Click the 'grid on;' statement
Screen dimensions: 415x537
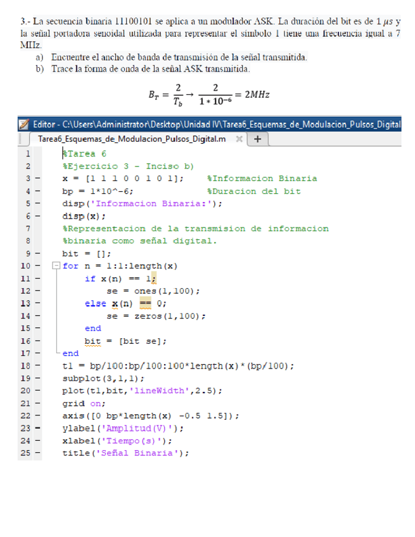[x=82, y=403]
